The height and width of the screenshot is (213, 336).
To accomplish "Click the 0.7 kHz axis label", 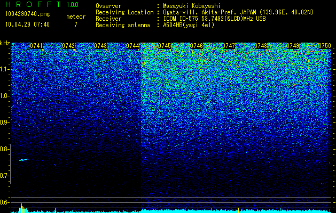I will tap(4, 176).
